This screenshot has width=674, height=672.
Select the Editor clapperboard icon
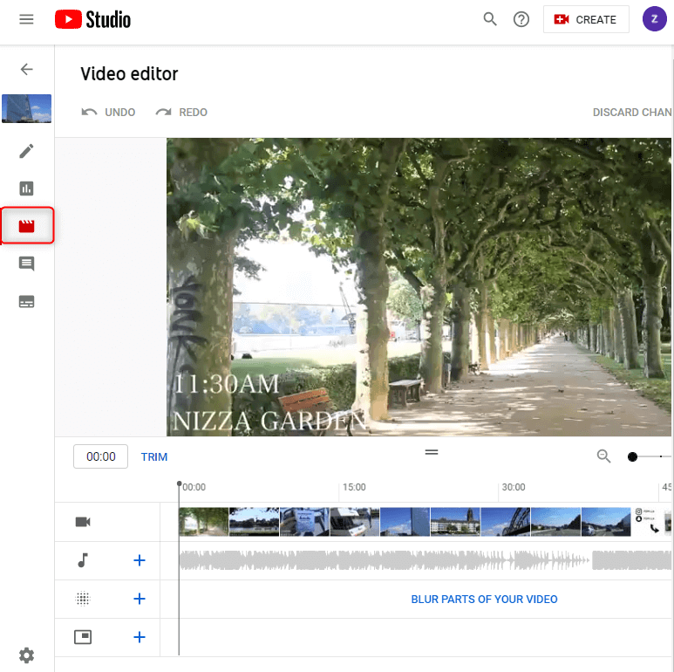click(27, 226)
